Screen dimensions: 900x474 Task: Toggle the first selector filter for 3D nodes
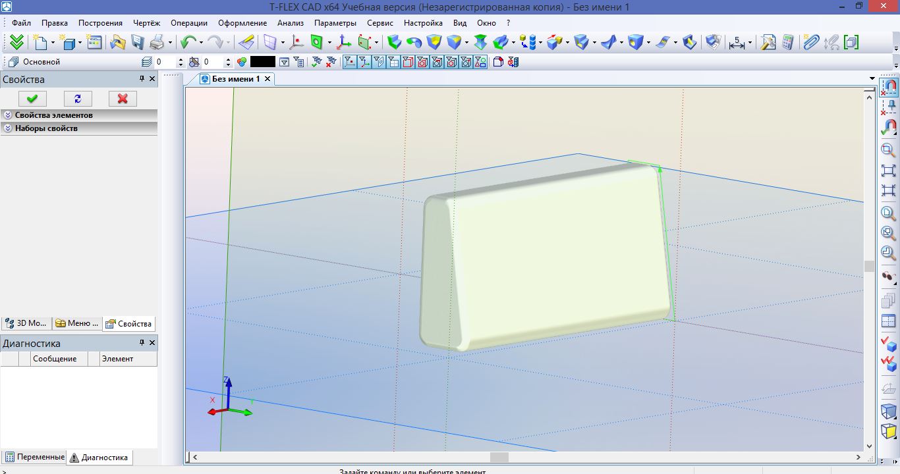coord(349,62)
